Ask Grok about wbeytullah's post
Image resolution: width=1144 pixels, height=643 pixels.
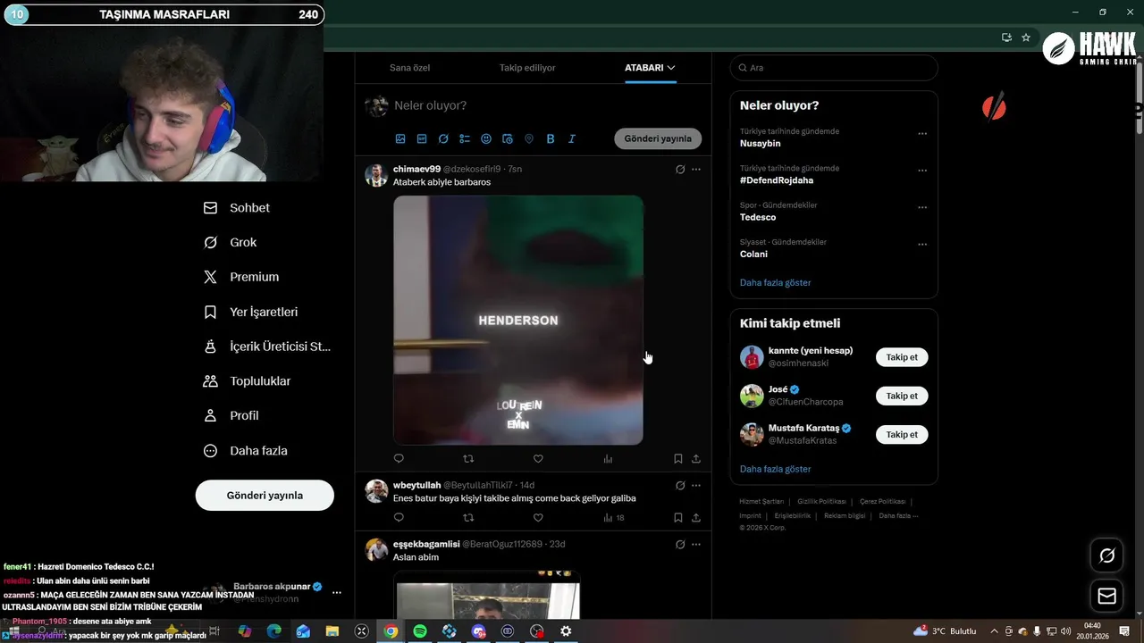pyautogui.click(x=680, y=486)
